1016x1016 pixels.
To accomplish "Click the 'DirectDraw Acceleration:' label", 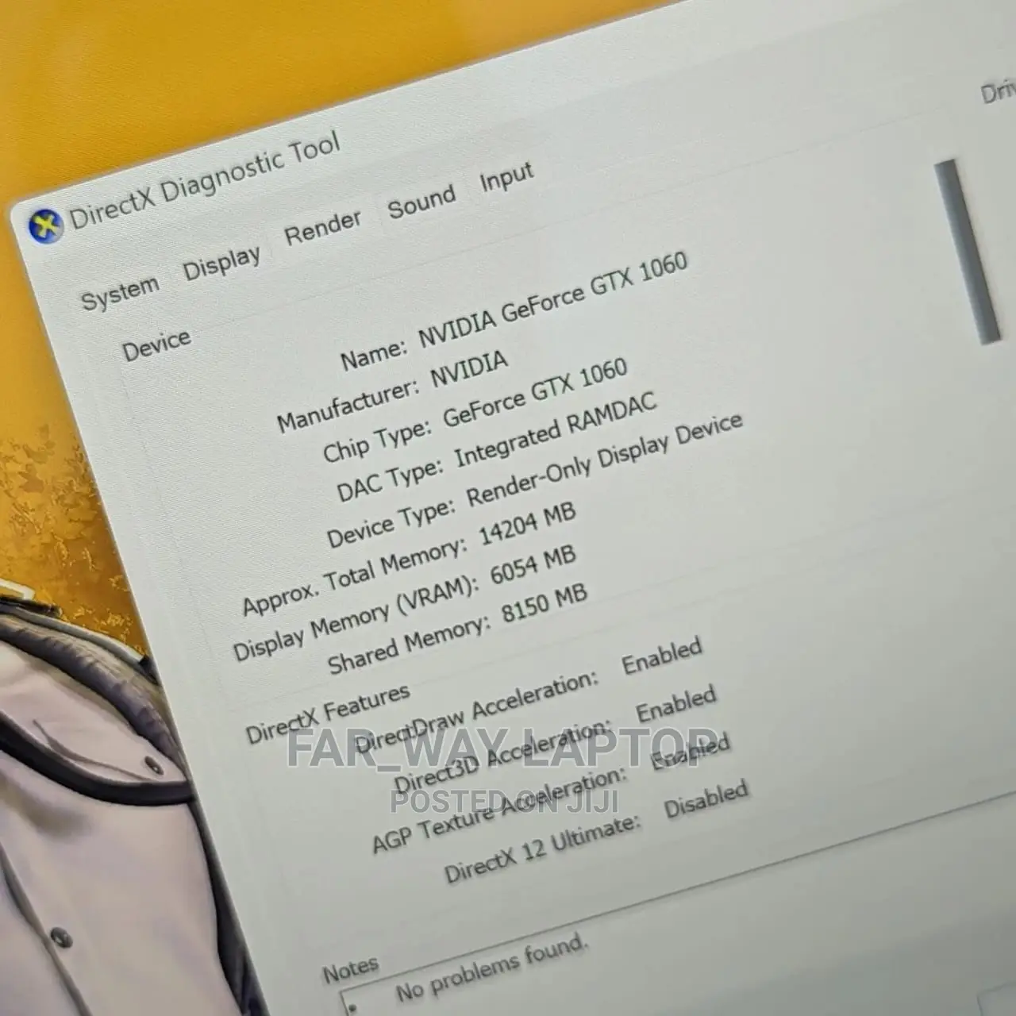I will pos(476,711).
